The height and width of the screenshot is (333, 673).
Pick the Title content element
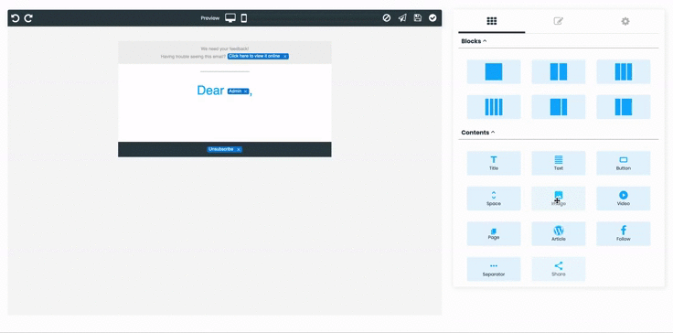coord(494,163)
